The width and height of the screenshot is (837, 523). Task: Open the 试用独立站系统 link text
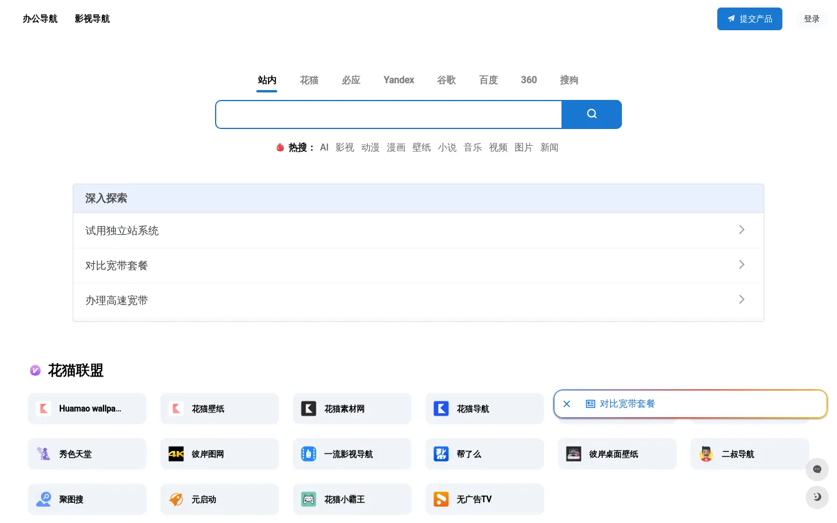point(122,231)
